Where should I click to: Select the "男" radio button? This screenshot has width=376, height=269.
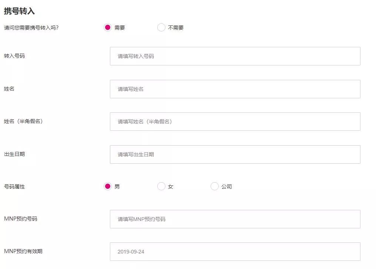108,187
